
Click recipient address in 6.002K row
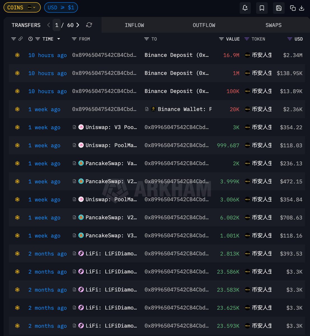point(177,217)
